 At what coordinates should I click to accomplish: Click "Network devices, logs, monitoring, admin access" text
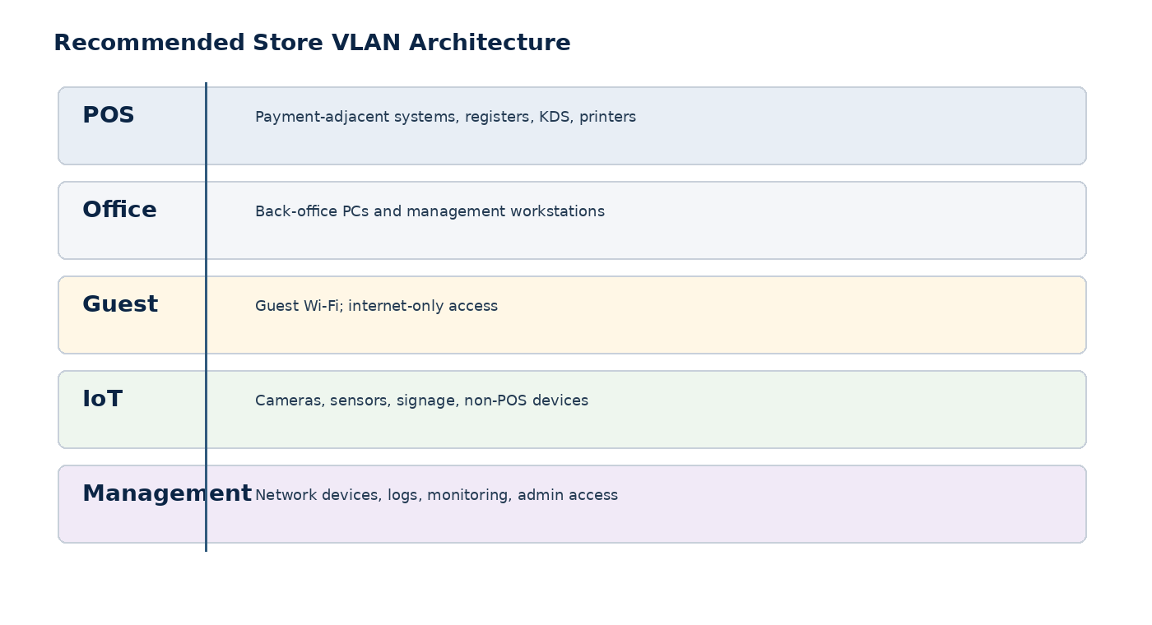tap(436, 495)
